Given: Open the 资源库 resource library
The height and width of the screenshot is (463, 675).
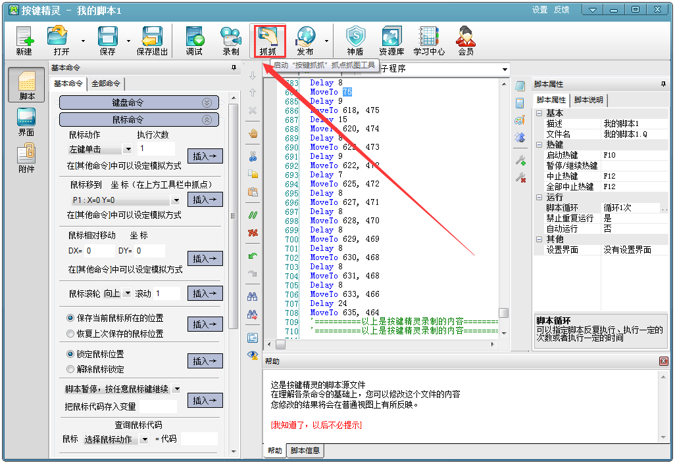Looking at the screenshot, I should coord(391,41).
